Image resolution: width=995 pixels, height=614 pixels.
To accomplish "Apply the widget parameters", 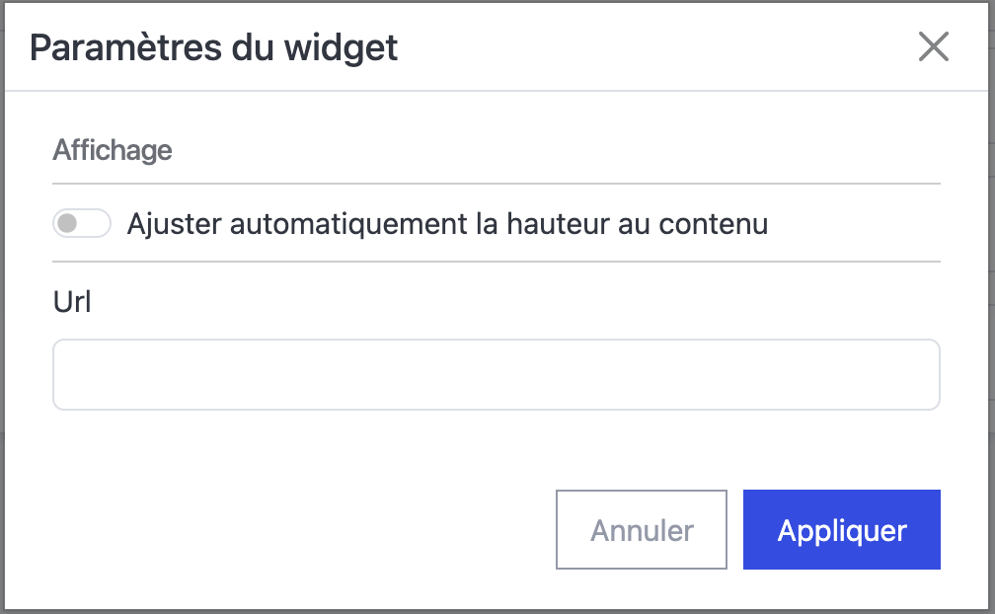I will click(841, 530).
